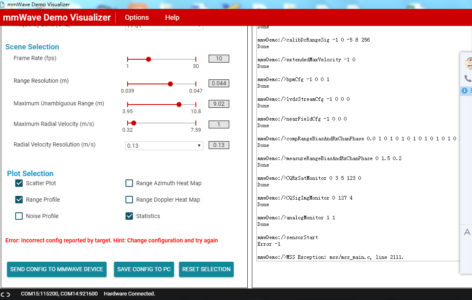Click the extendedMaxVelocity console command line
The width and height of the screenshot is (472, 300).
tap(307, 60)
